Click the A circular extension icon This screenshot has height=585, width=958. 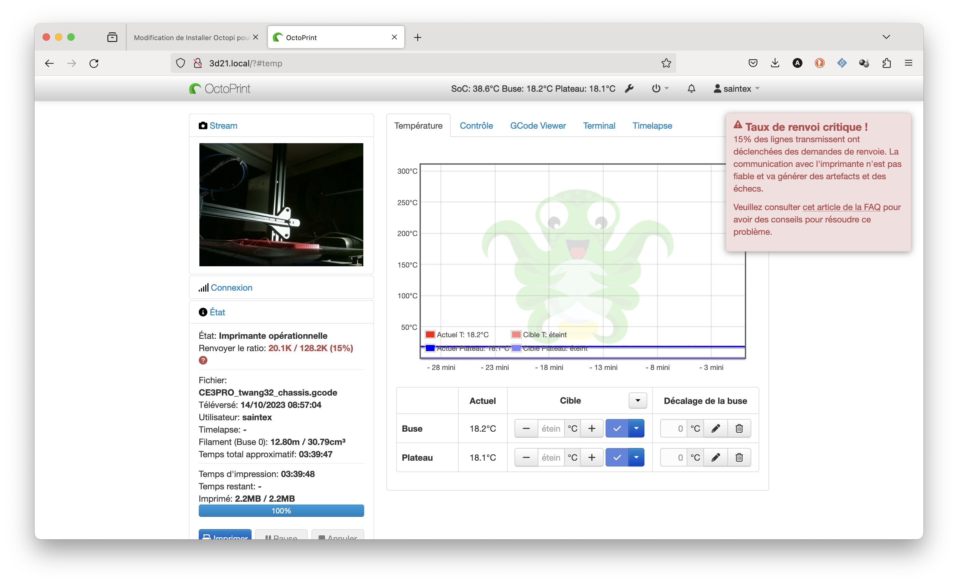798,63
